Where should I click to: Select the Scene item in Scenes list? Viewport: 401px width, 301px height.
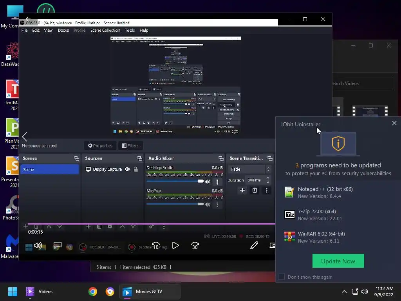(50, 169)
